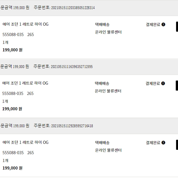Click 온라인 물류센터 text in second order
The width and height of the screenshot is (178, 178).
point(108,91)
